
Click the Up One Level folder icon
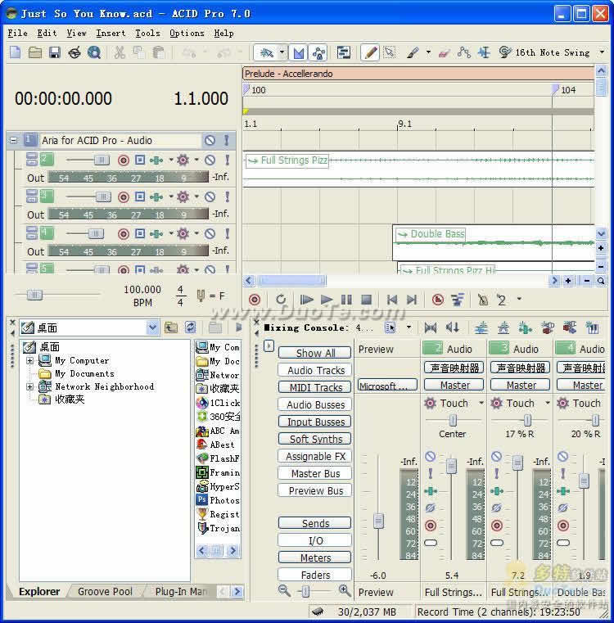(x=171, y=327)
